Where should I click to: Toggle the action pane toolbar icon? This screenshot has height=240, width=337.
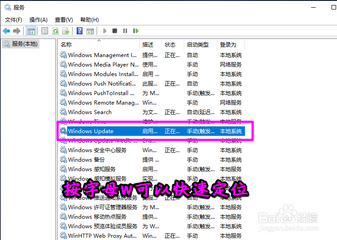pyautogui.click(x=90, y=31)
